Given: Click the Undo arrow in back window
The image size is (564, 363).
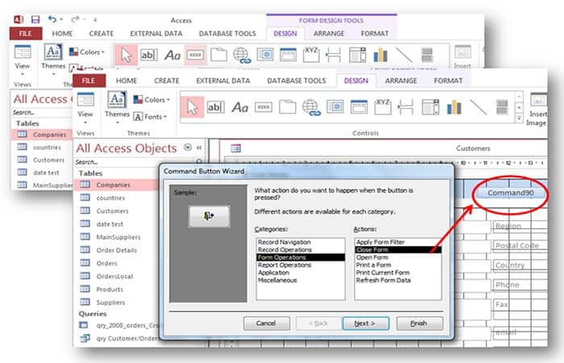Looking at the screenshot, I should pyautogui.click(x=52, y=19).
